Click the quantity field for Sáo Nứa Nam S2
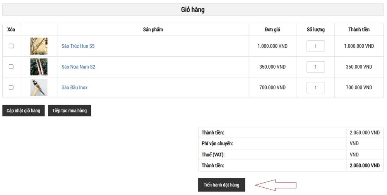 point(316,67)
